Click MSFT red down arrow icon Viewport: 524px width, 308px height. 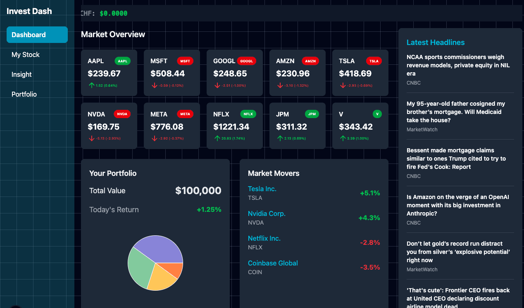click(154, 85)
